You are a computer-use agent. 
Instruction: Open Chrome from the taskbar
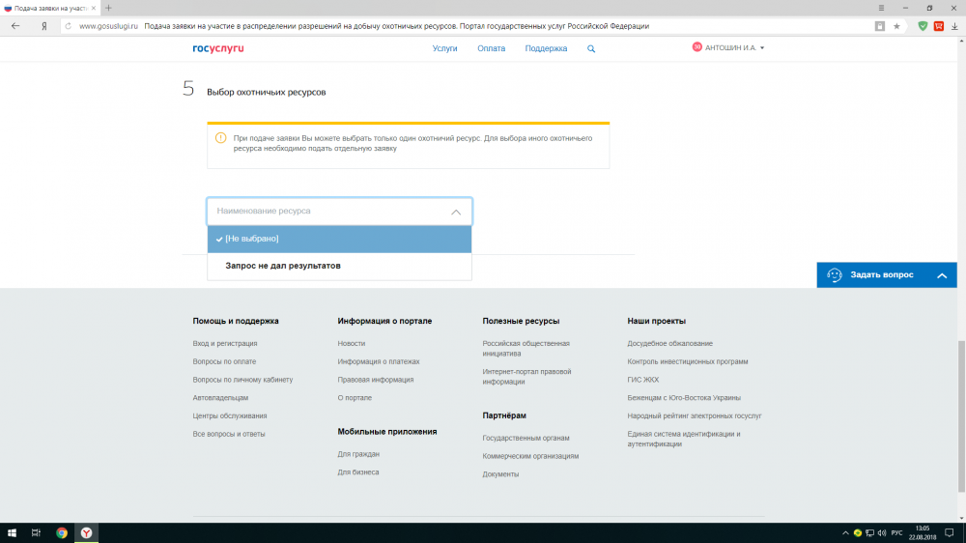pyautogui.click(x=62, y=532)
